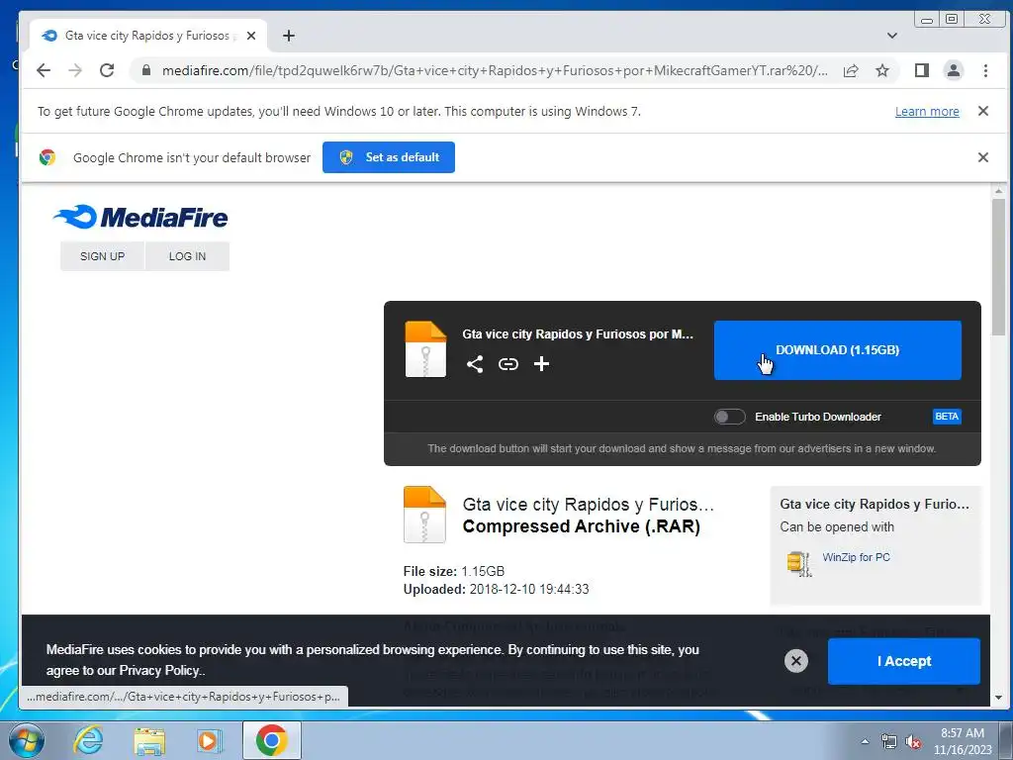
Task: Open Windows Media Player from the taskbar
Action: point(209,740)
